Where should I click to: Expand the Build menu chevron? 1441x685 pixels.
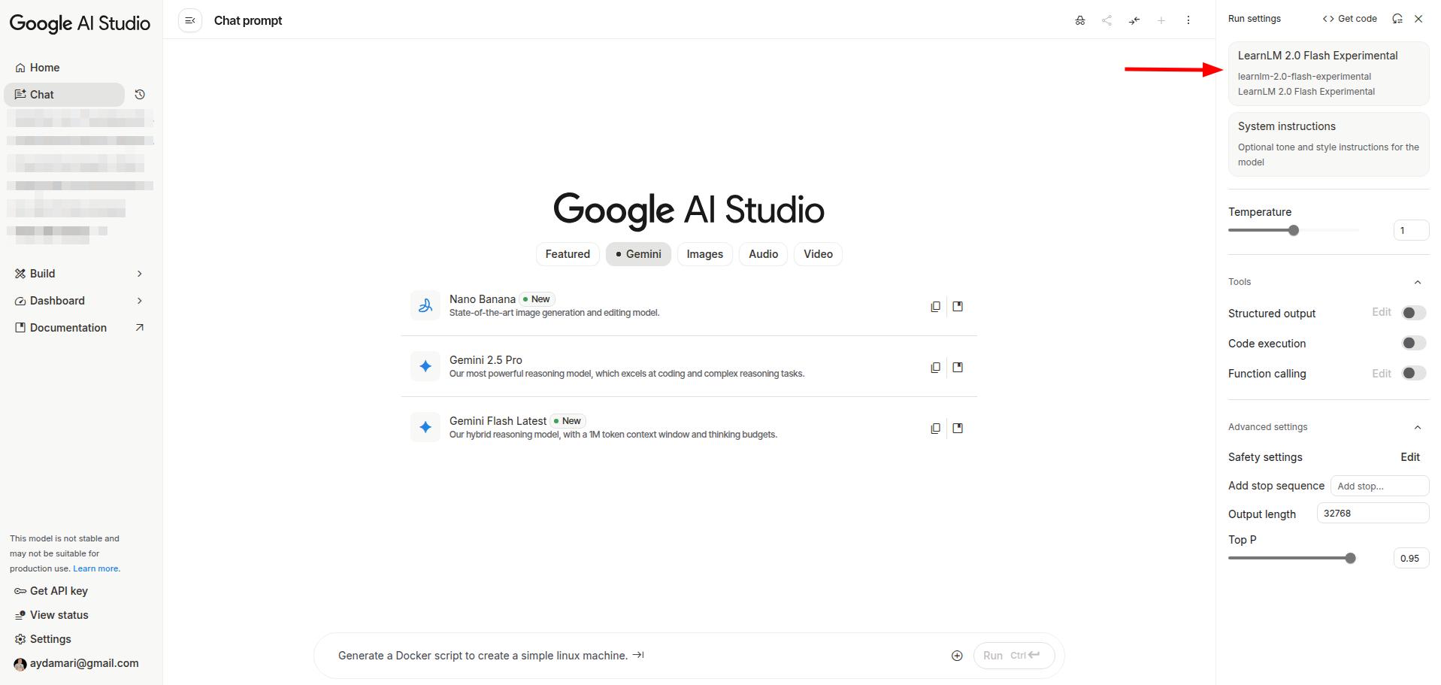point(140,274)
